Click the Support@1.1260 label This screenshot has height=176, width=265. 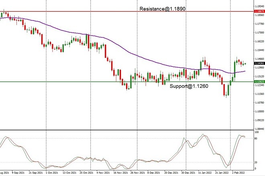pyautogui.click(x=189, y=86)
